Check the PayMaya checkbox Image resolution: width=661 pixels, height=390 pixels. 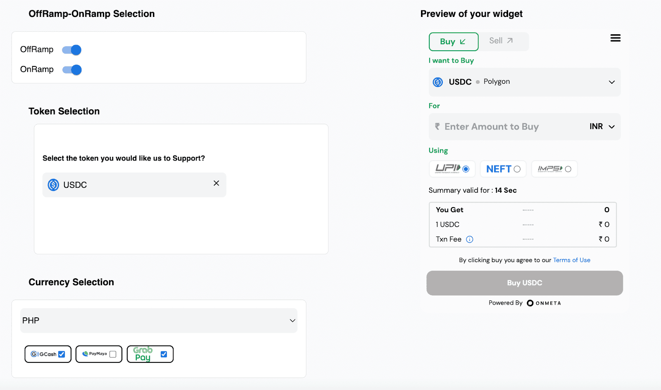113,354
